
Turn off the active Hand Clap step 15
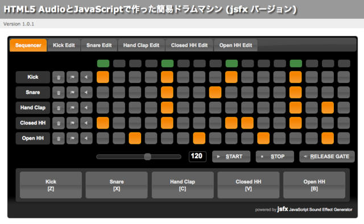328,107
